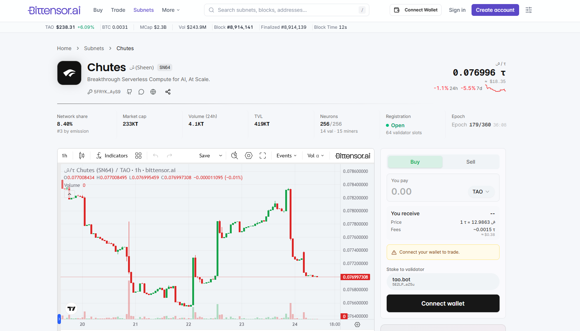Click the SN64 subnet badge
580x331 pixels.
165,67
